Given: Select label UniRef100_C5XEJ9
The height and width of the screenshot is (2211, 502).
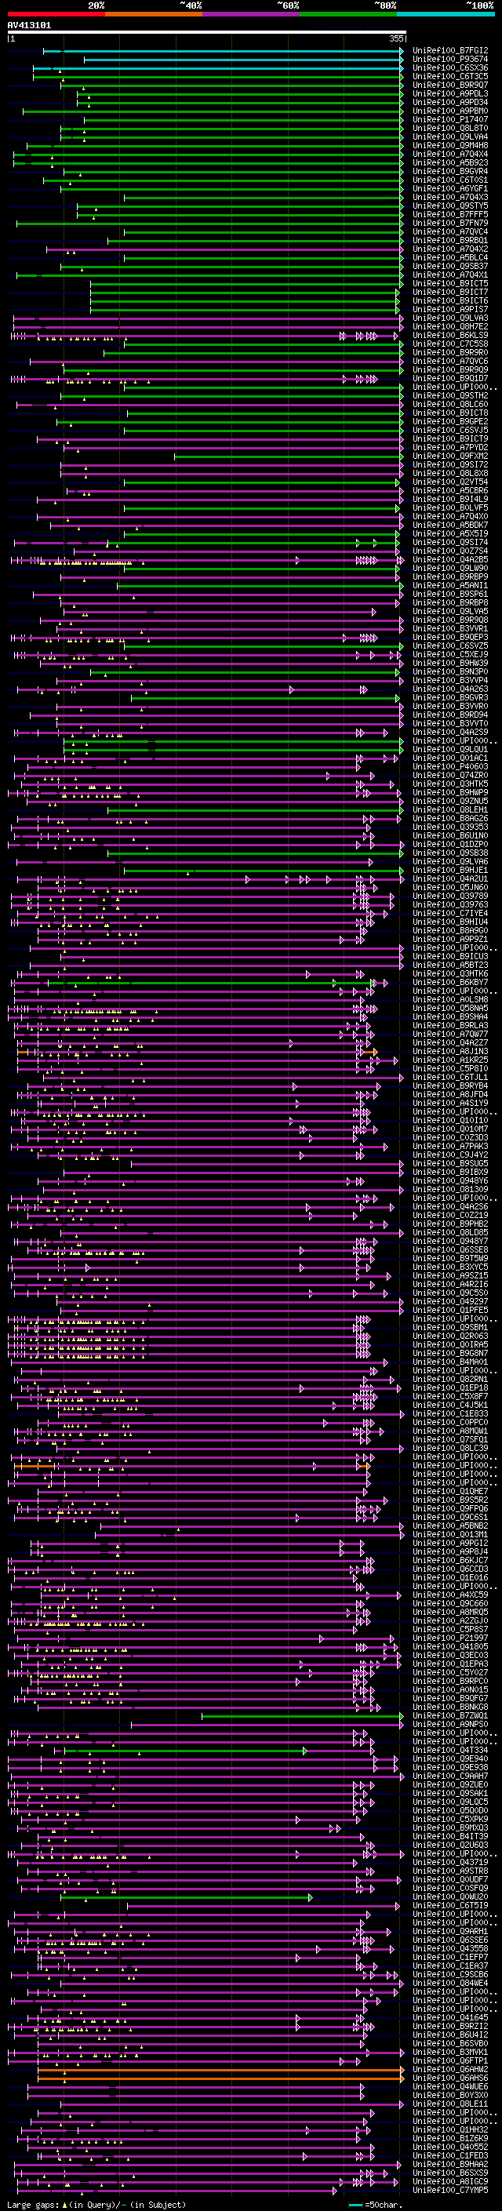Looking at the screenshot, I should coord(450,655).
